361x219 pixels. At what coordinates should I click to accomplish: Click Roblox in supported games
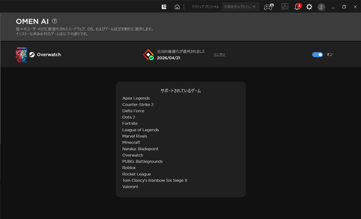pos(129,168)
